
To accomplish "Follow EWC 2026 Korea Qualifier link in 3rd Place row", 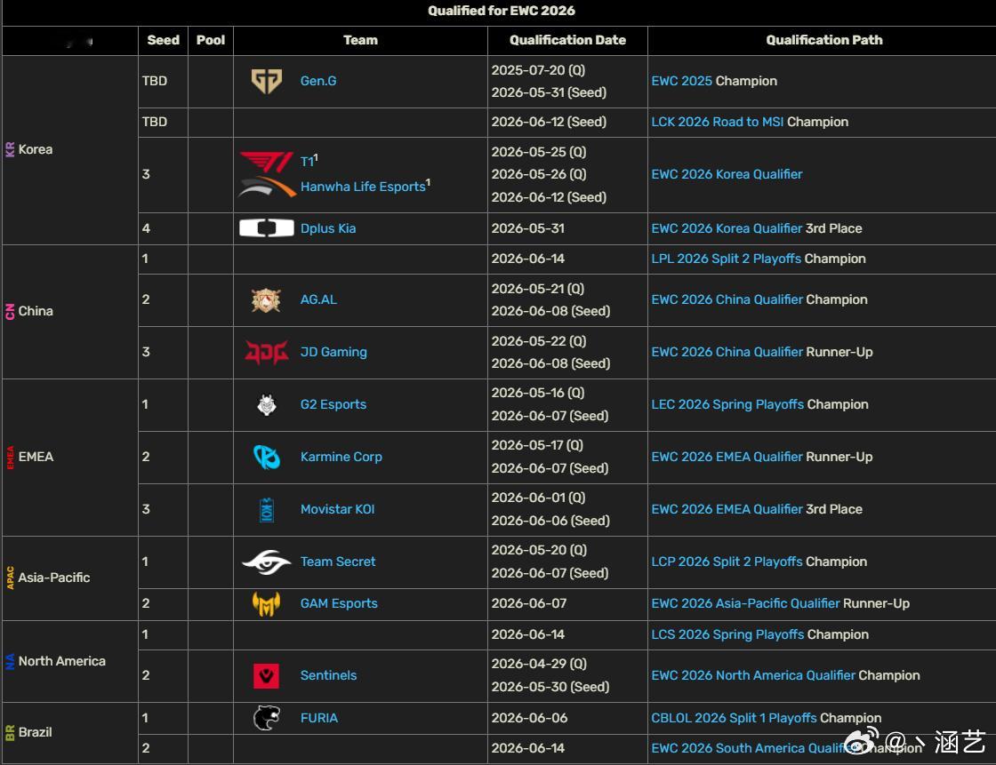I will [x=727, y=228].
